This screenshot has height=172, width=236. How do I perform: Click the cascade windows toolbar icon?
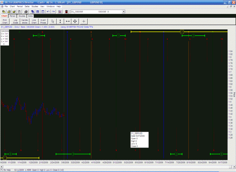click(x=32, y=12)
